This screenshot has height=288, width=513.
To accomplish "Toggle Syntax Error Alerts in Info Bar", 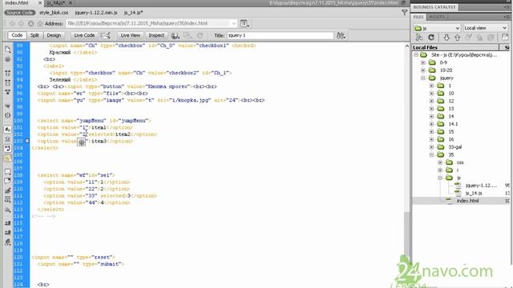I will coord(8,158).
